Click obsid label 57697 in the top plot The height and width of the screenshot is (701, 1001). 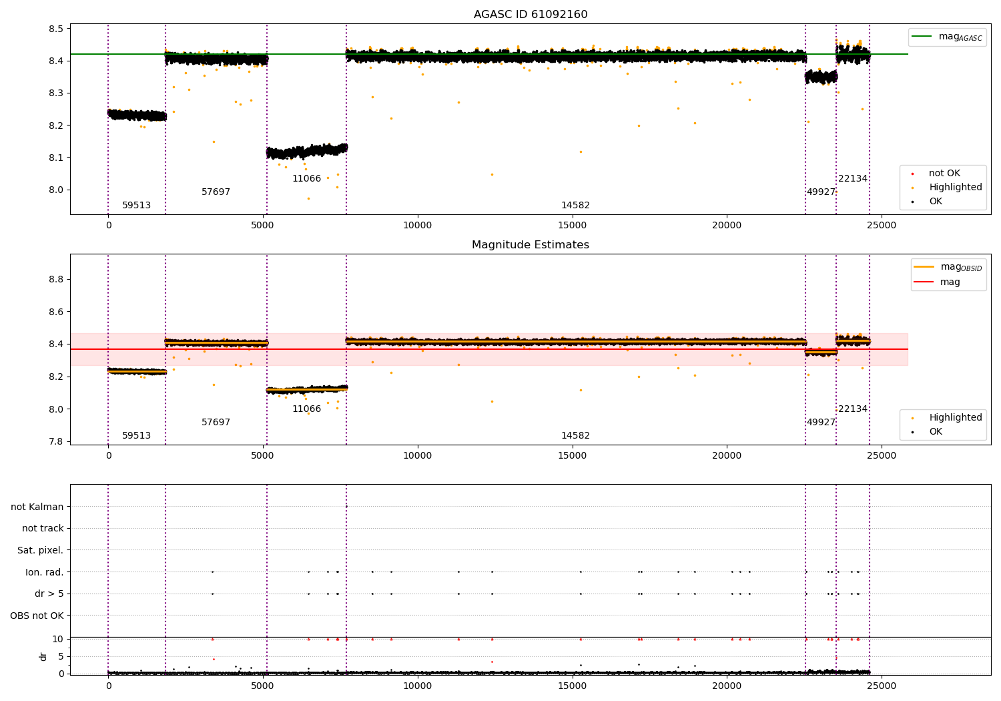[x=216, y=192]
